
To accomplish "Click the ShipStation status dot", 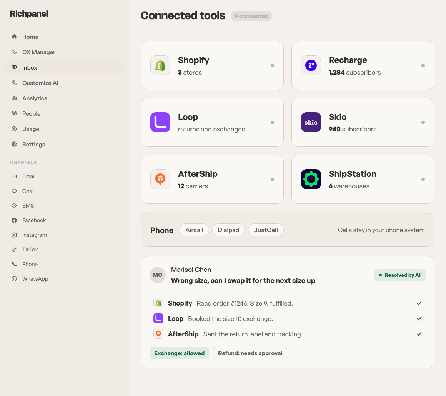I will pyautogui.click(x=423, y=179).
